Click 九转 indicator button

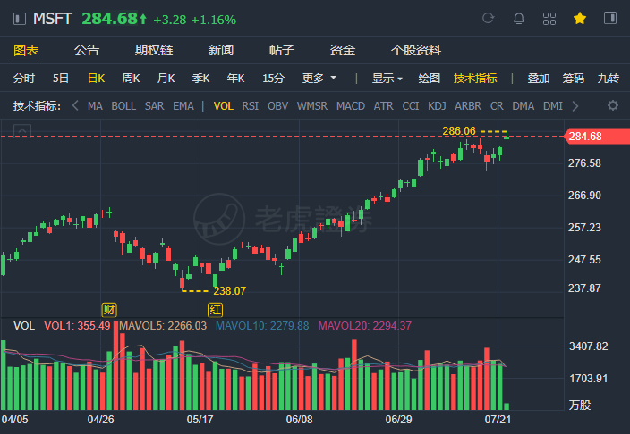[x=609, y=79]
